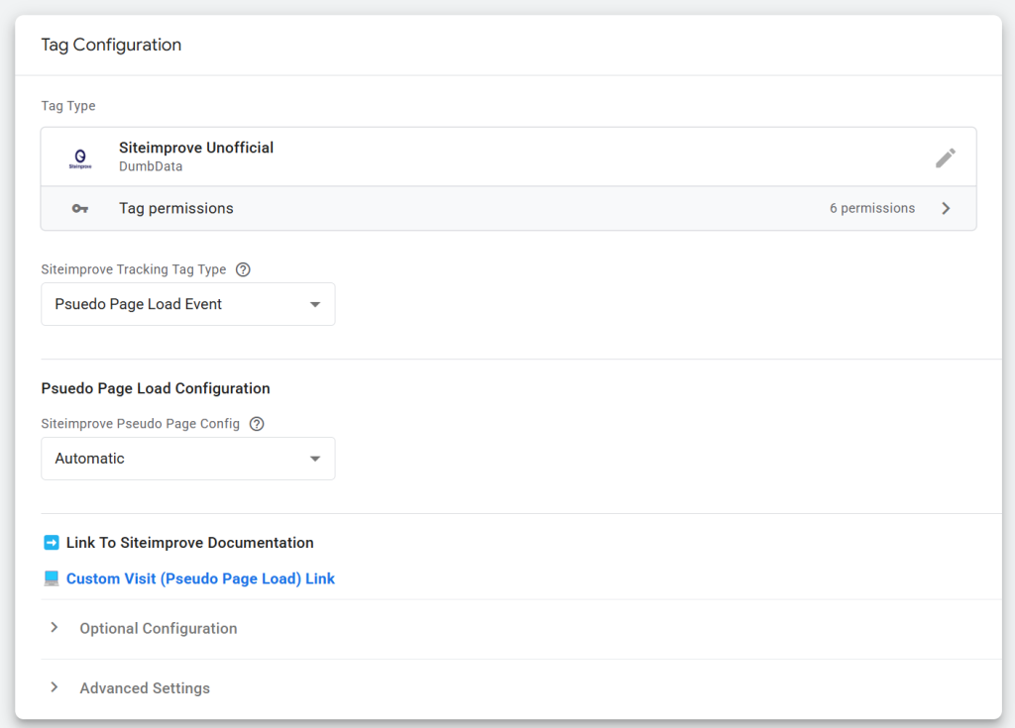Click the Siteimprove logo icon
This screenshot has width=1015, height=728.
click(80, 158)
